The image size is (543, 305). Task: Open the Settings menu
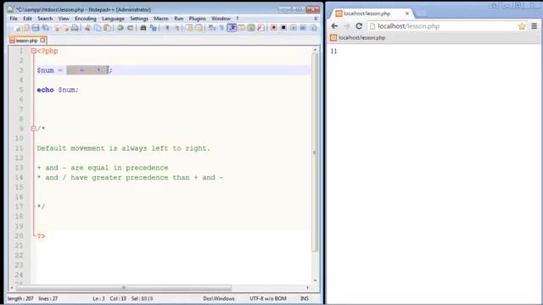coord(139,19)
